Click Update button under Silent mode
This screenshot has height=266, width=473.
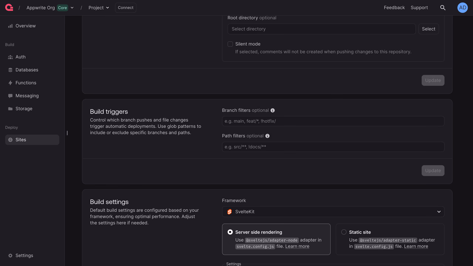click(x=433, y=80)
